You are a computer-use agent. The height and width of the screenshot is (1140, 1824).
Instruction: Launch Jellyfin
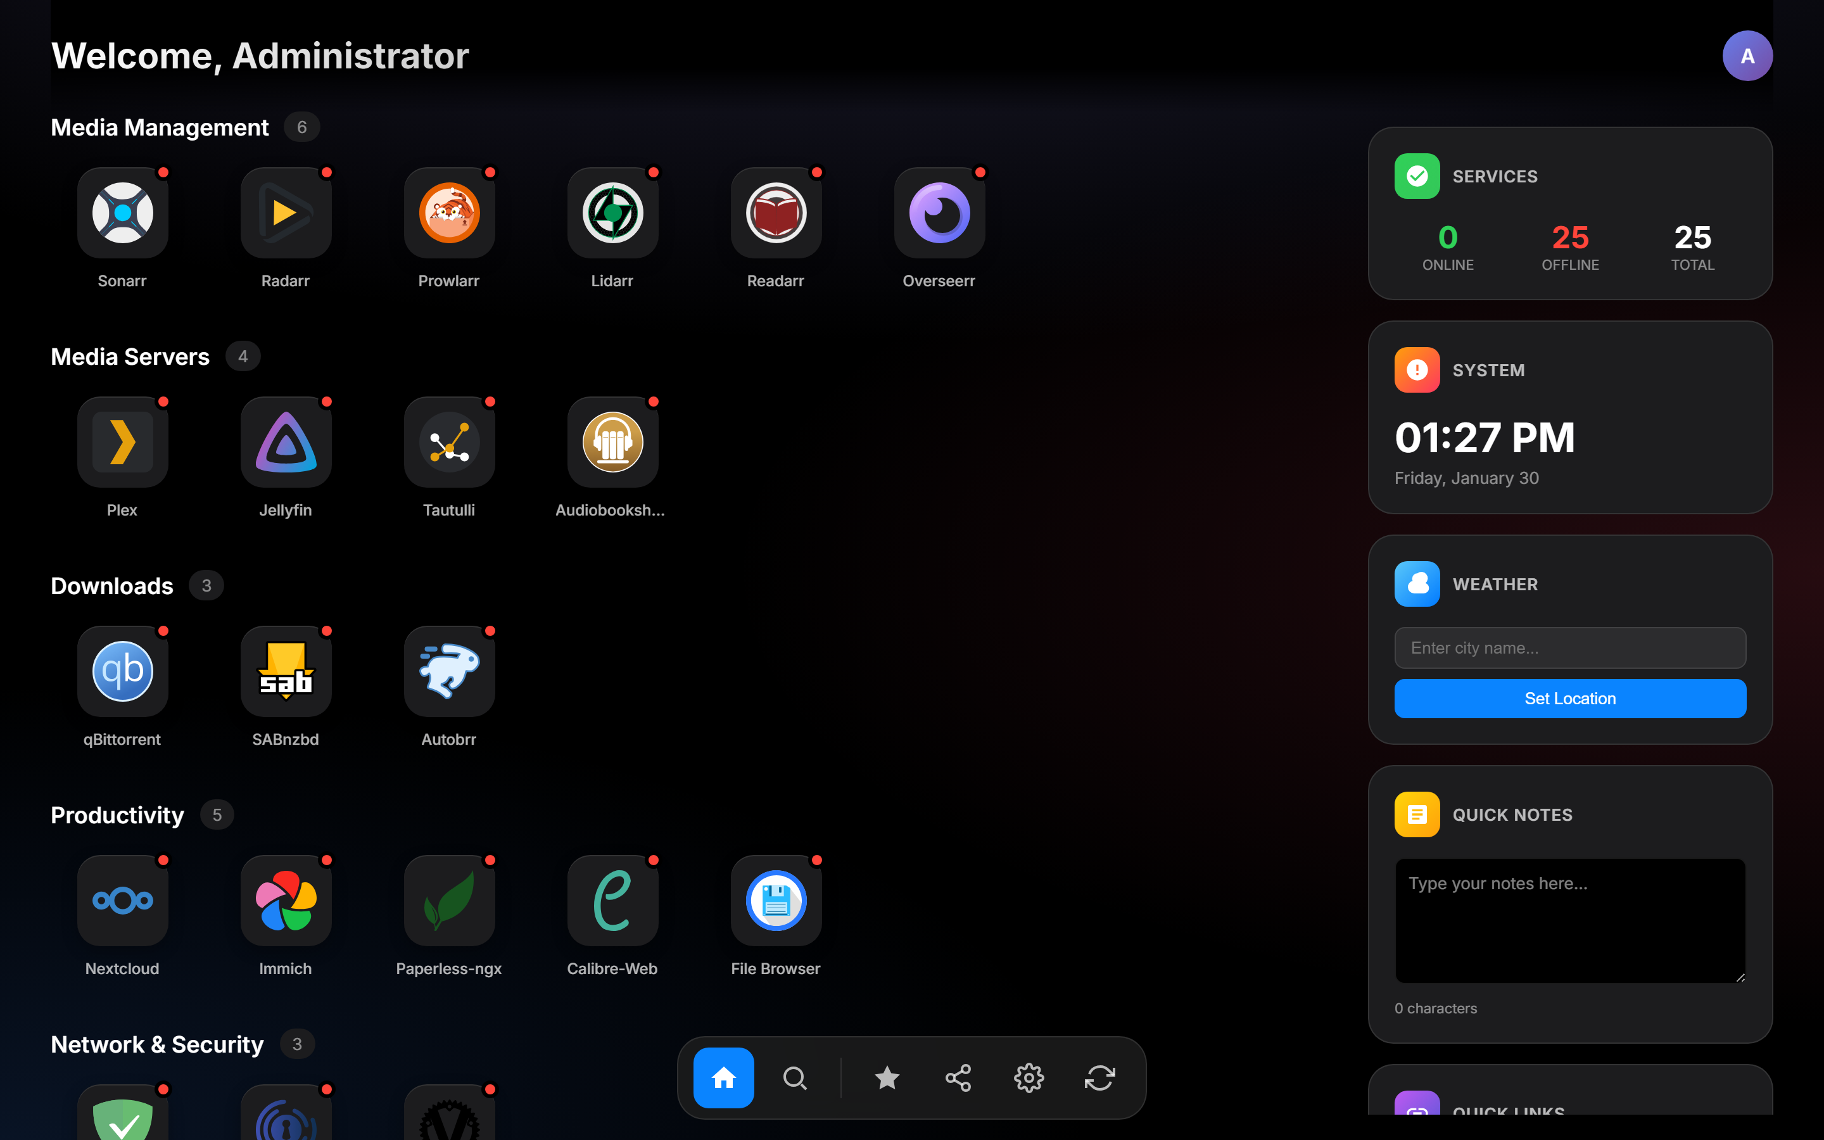point(286,442)
